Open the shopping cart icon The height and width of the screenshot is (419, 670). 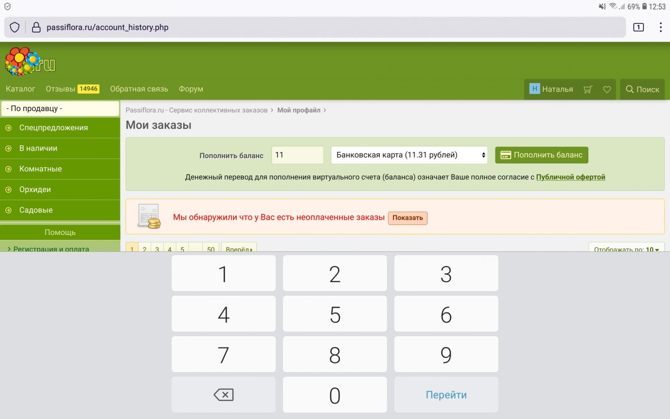pyautogui.click(x=588, y=89)
